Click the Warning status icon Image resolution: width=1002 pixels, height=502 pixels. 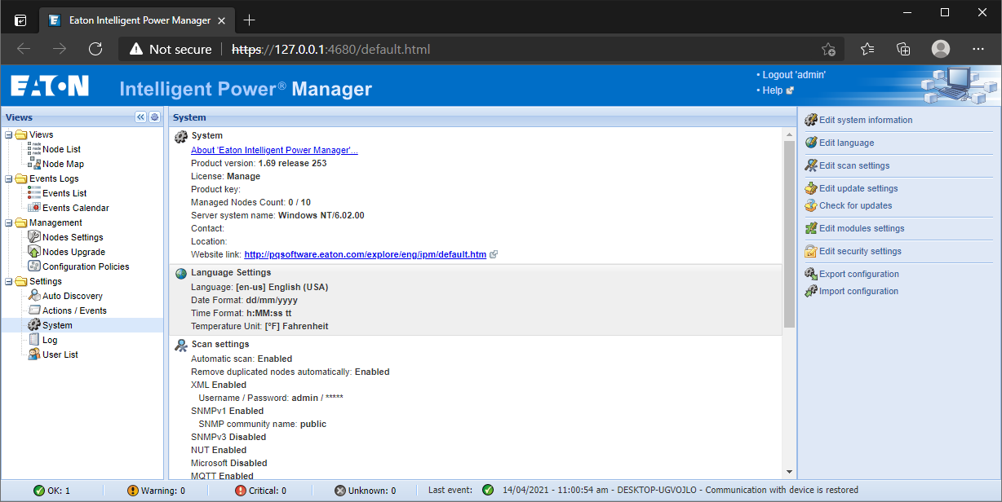133,491
